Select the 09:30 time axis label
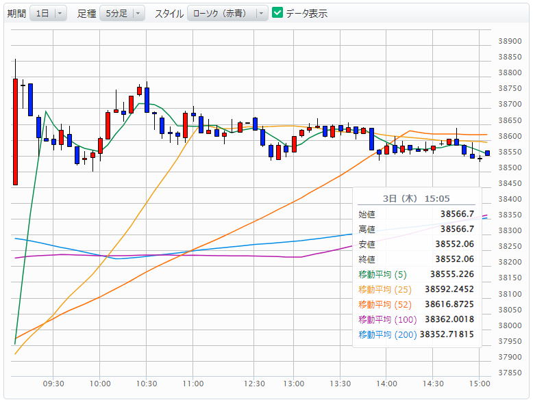Screen dimensions: 533x402 53,384
